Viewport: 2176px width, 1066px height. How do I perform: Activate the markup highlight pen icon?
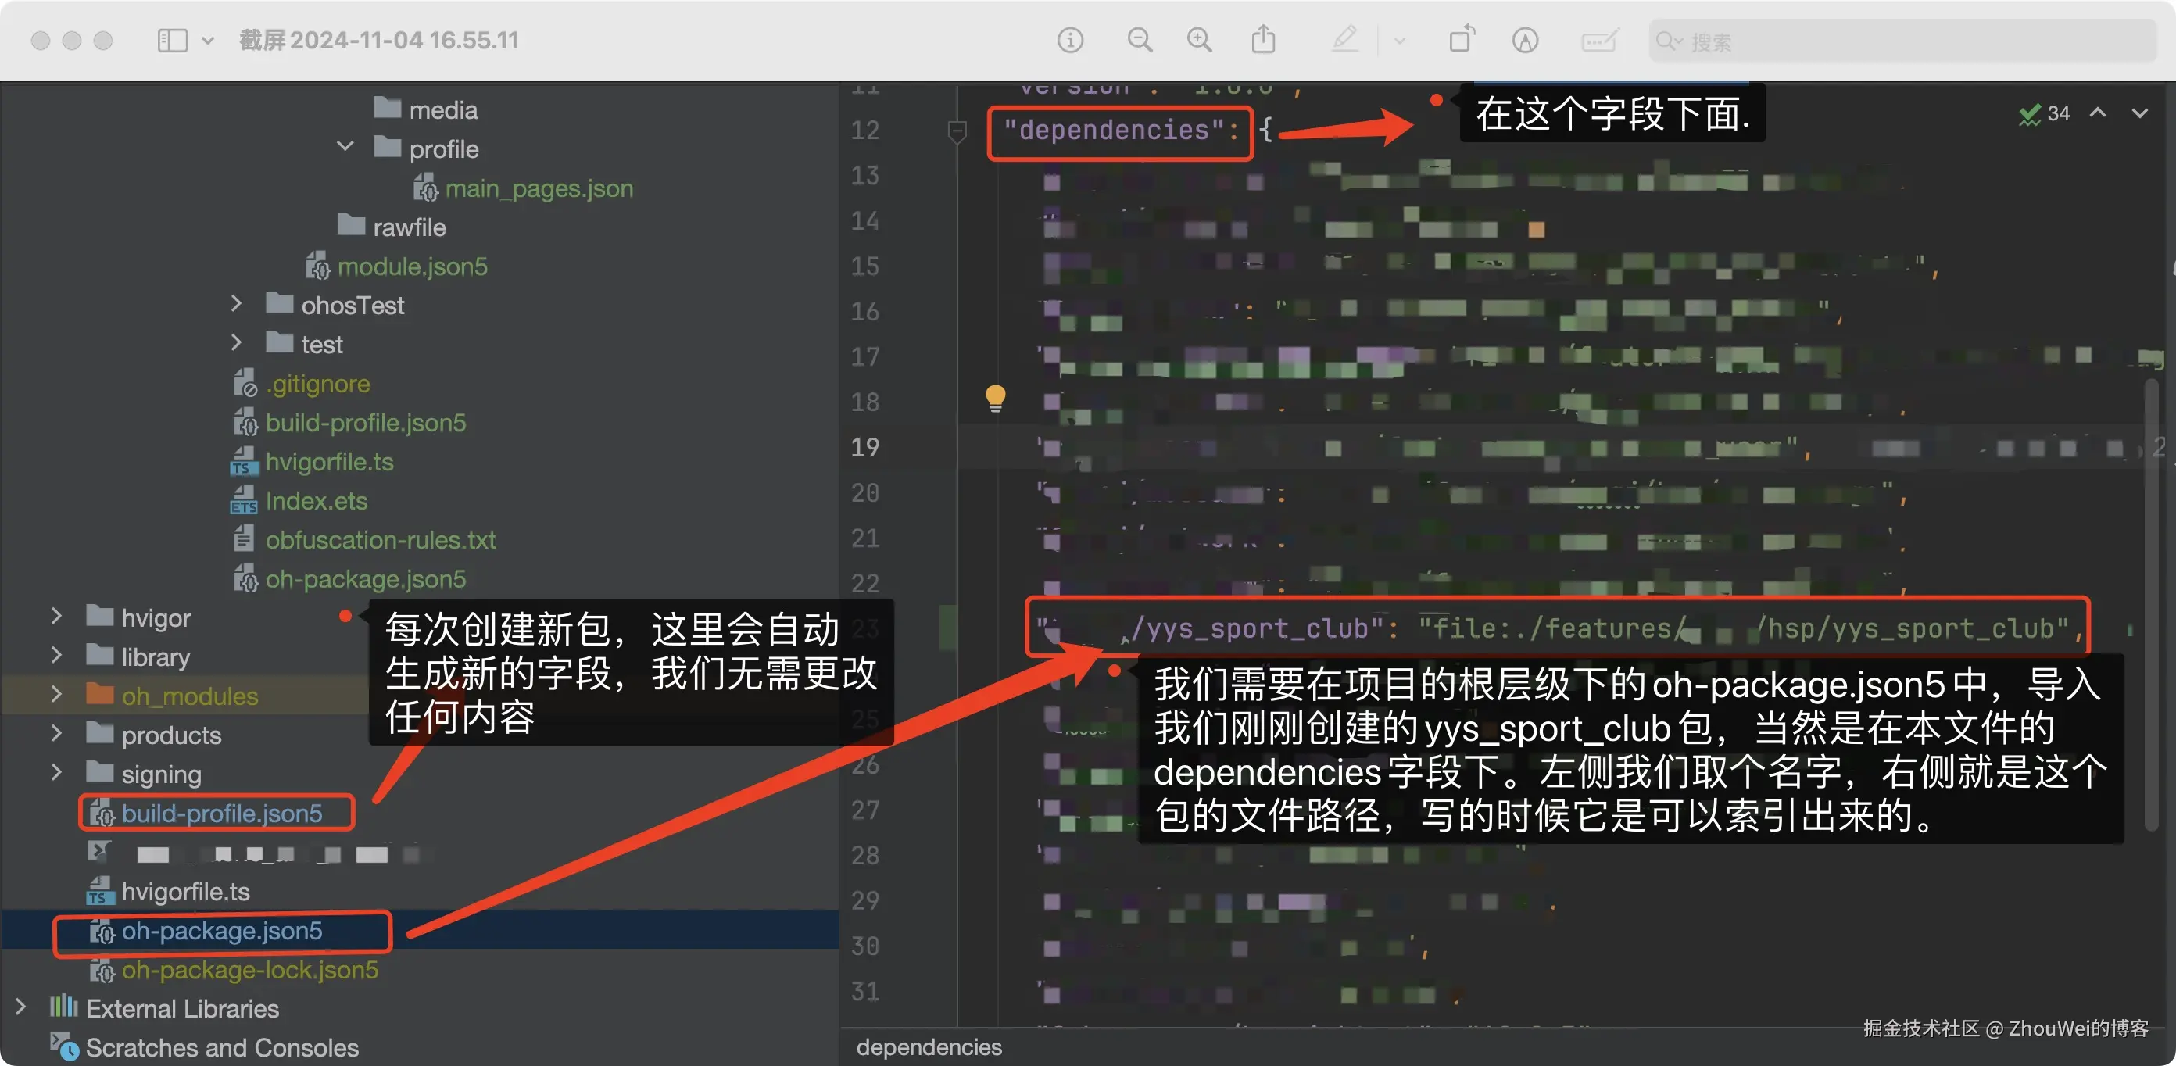1344,40
